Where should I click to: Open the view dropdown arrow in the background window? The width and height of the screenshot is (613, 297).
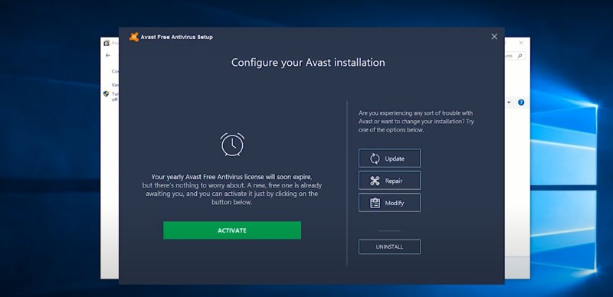(x=509, y=103)
